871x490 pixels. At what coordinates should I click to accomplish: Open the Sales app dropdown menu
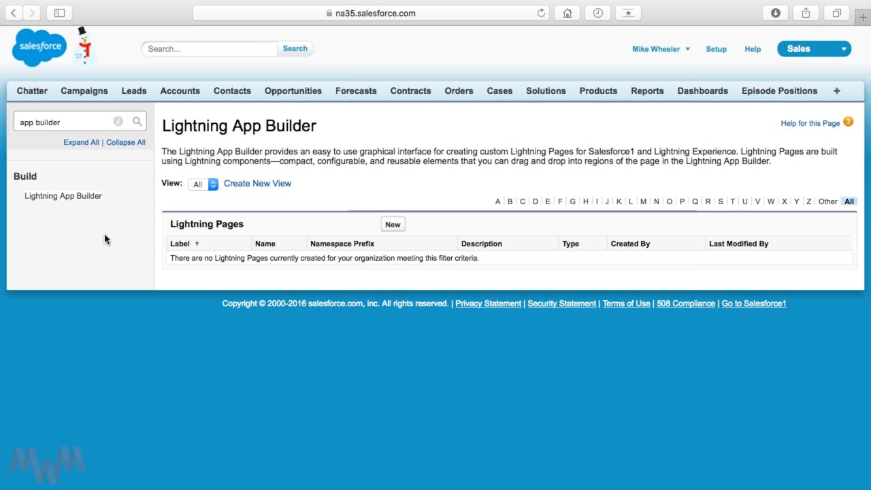pos(843,49)
